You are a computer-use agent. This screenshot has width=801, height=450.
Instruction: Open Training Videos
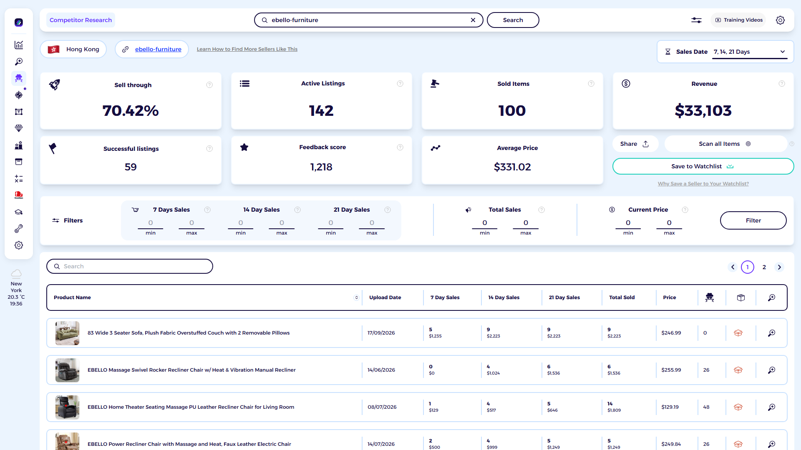738,20
